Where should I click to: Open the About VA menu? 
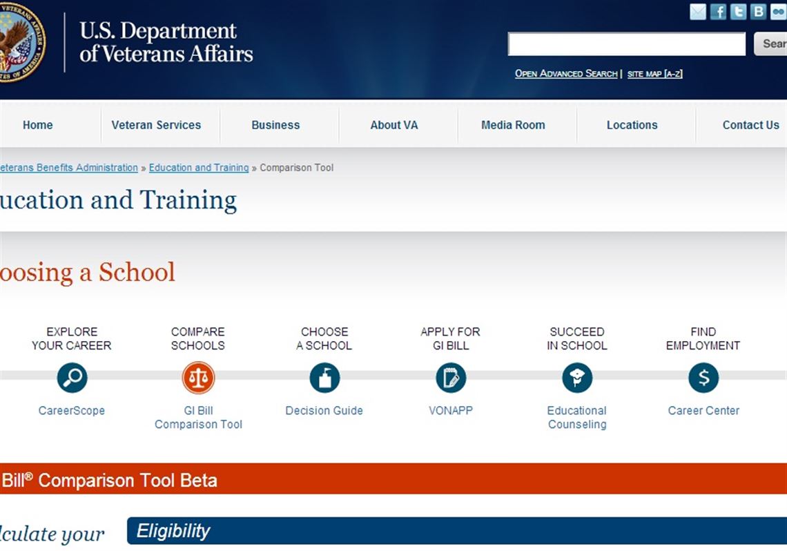tap(394, 125)
